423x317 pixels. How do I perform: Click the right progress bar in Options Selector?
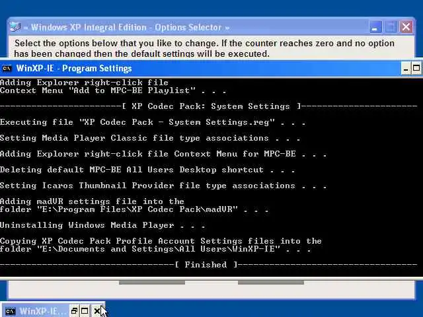[271, 283]
